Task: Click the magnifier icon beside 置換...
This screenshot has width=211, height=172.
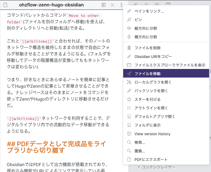Action: tap(129, 151)
